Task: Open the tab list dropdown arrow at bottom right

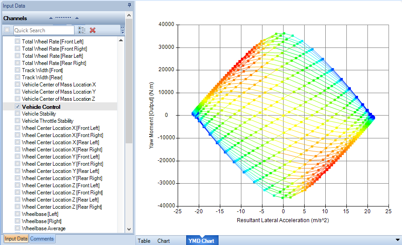Action: click(x=398, y=240)
